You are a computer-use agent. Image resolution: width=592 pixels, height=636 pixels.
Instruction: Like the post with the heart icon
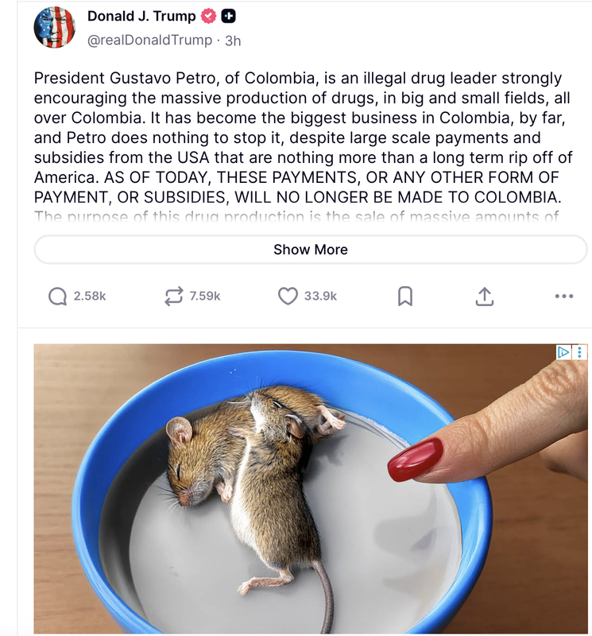click(x=288, y=296)
